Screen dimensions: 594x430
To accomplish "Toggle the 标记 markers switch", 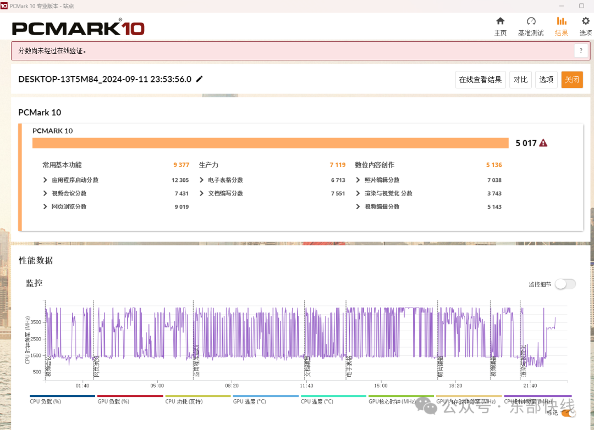I will coord(568,412).
